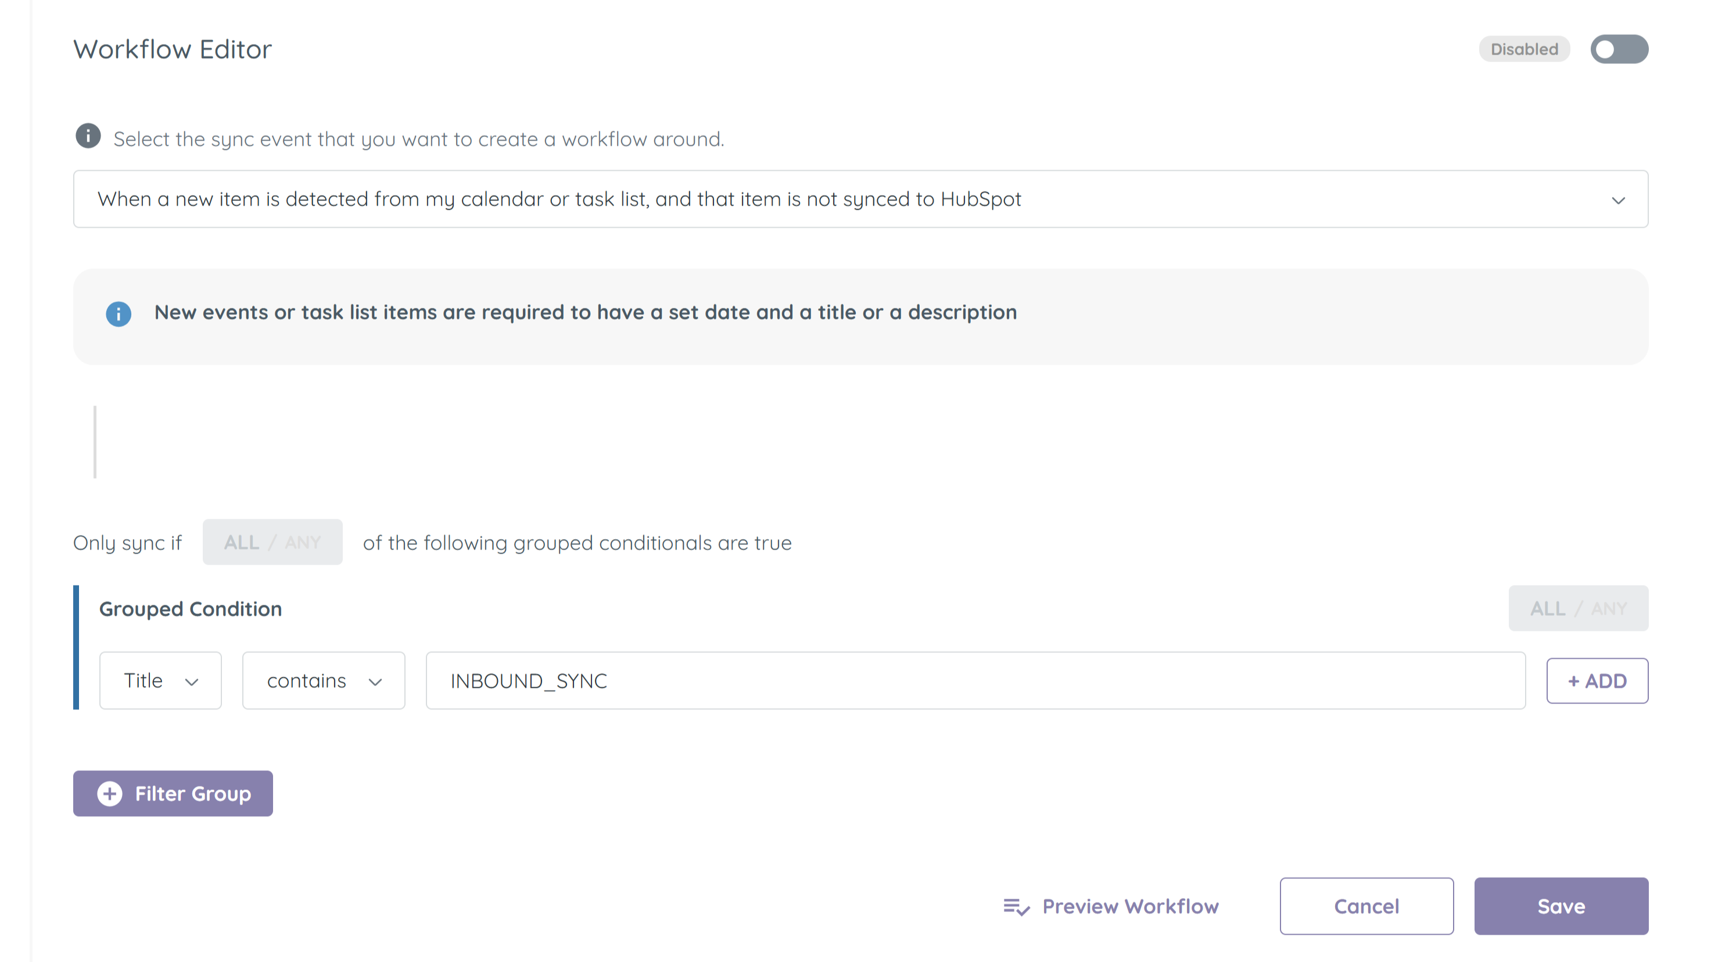Click the gray info icon beside sync event text

(x=88, y=136)
